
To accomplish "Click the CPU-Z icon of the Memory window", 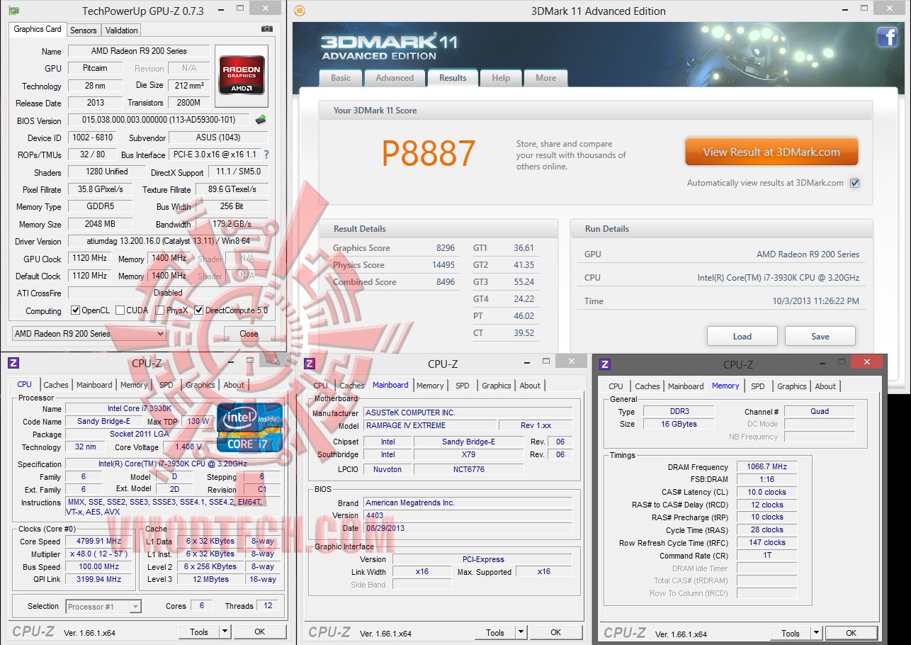I will coord(605,364).
